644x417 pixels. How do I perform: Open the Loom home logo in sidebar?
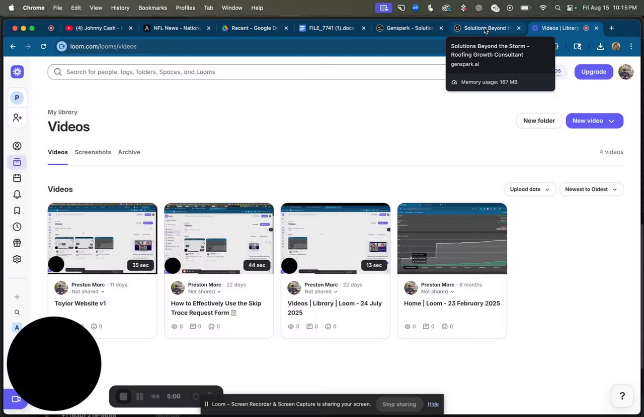coord(17,72)
